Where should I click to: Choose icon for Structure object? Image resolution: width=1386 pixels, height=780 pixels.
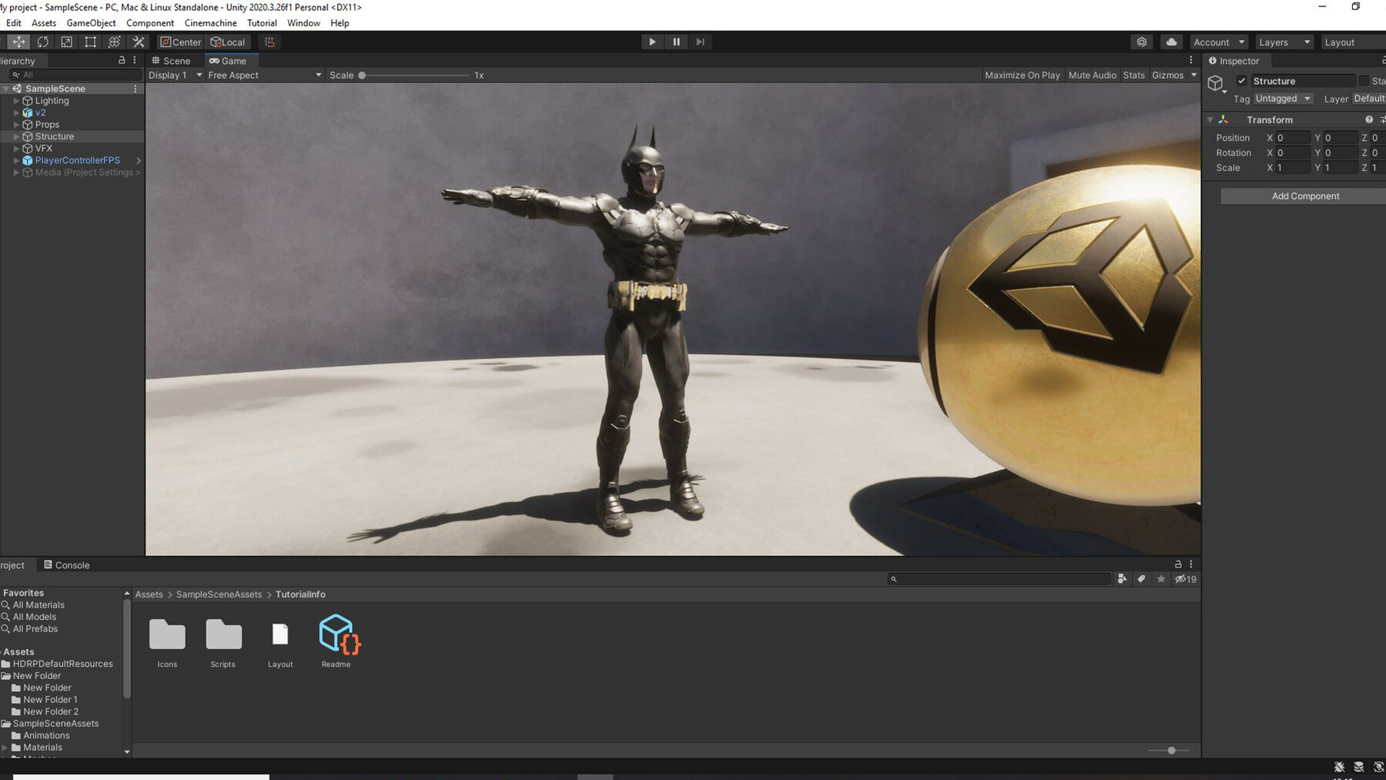point(1216,83)
